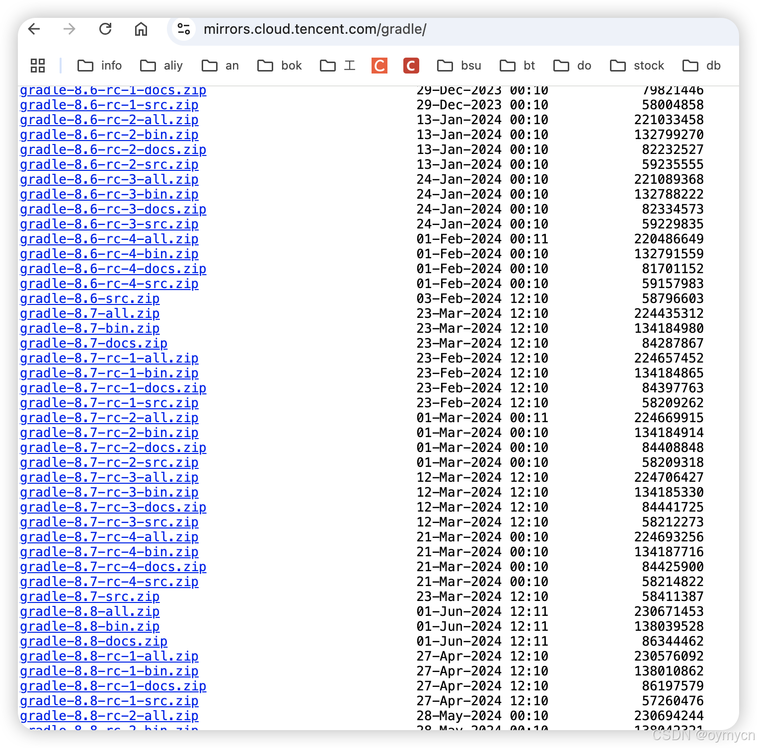Download gradle-8.6-rc-3-all.zip
This screenshot has height=748, width=757.
click(x=109, y=179)
